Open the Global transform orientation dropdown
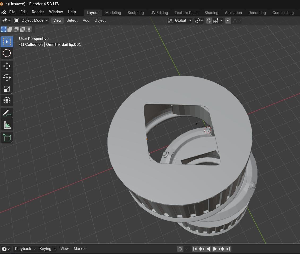 pos(179,20)
